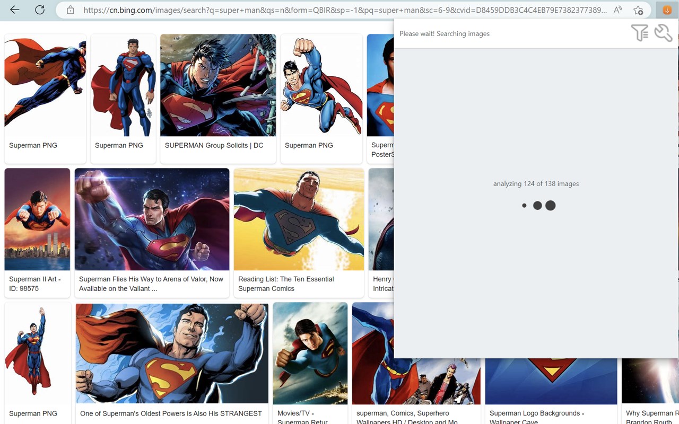Open the wrench tools icon in extension panel
The height and width of the screenshot is (424, 679).
(x=663, y=33)
